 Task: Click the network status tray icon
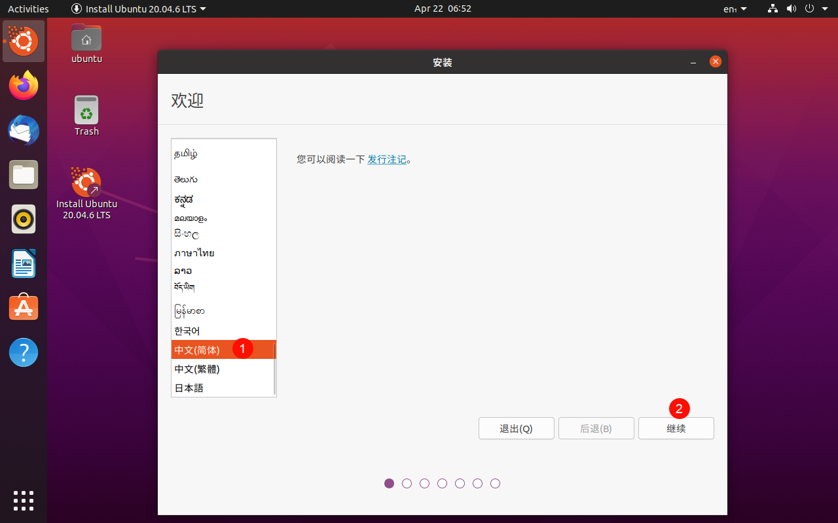click(x=773, y=8)
